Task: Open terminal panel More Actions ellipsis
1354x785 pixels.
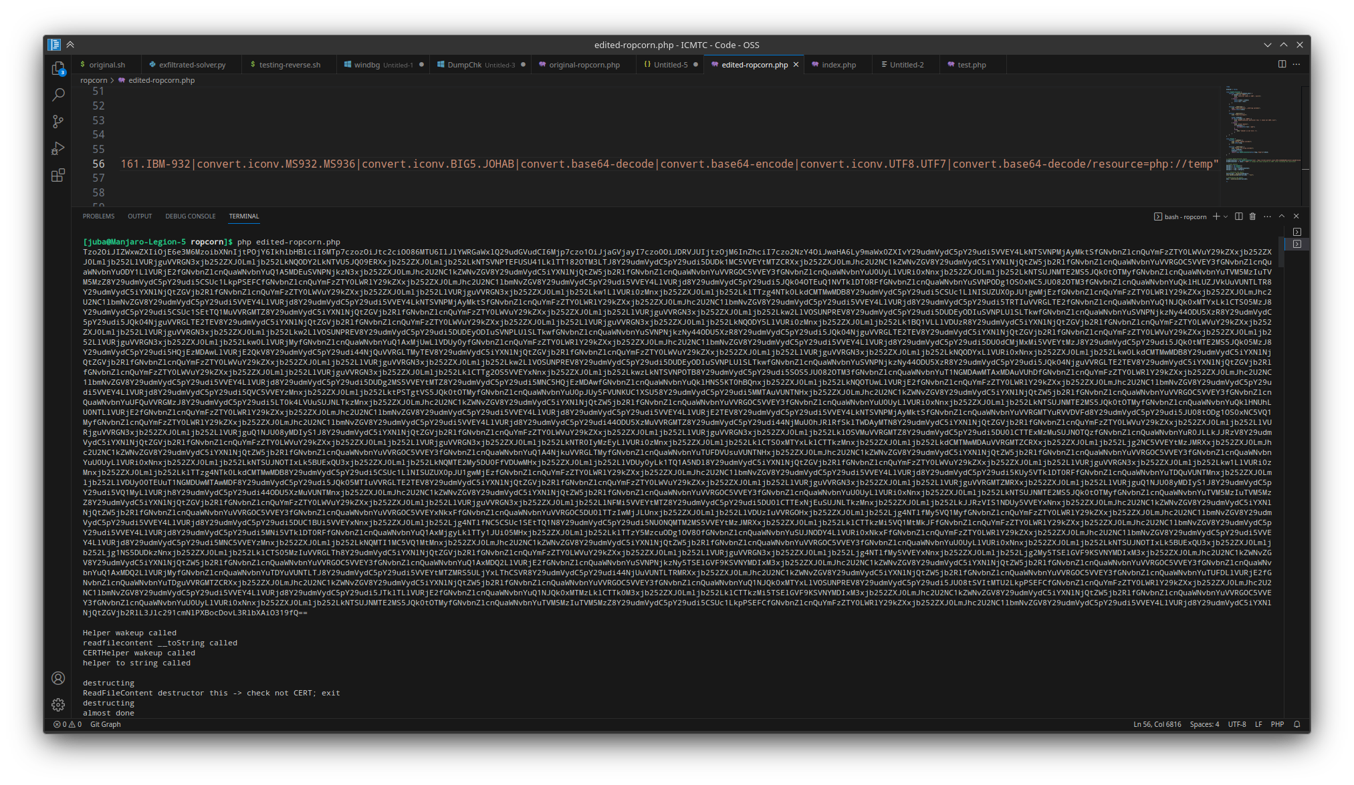Action: point(1267,216)
